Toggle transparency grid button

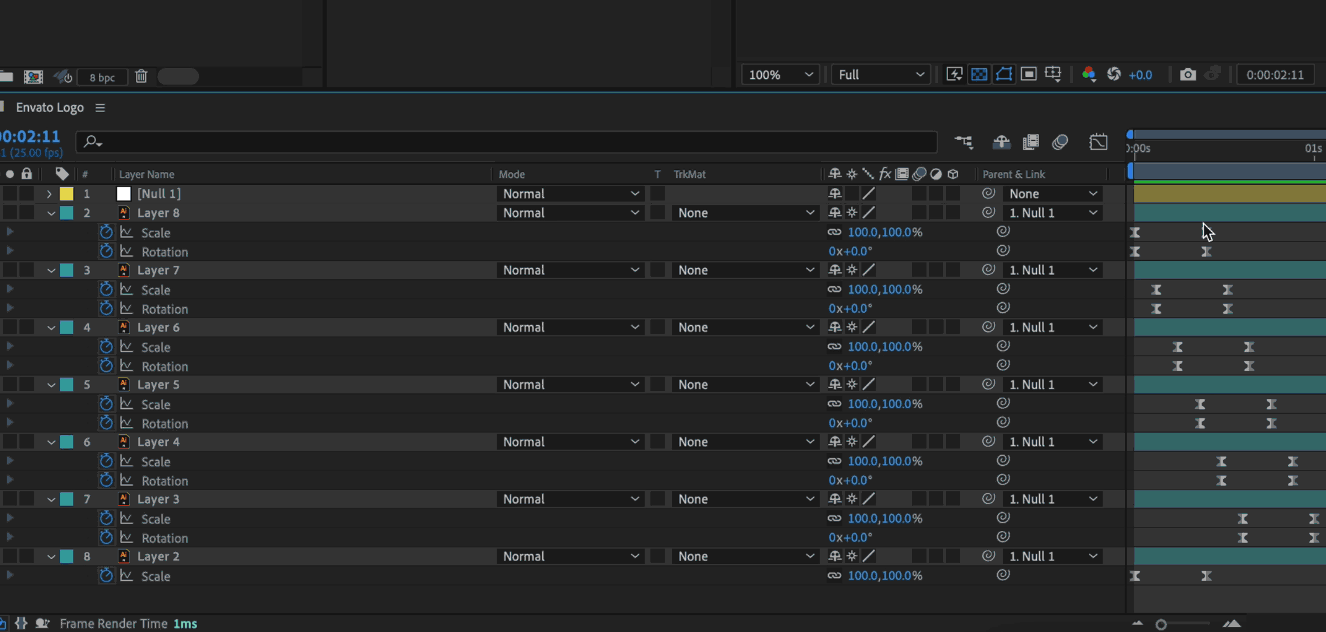pyautogui.click(x=979, y=75)
